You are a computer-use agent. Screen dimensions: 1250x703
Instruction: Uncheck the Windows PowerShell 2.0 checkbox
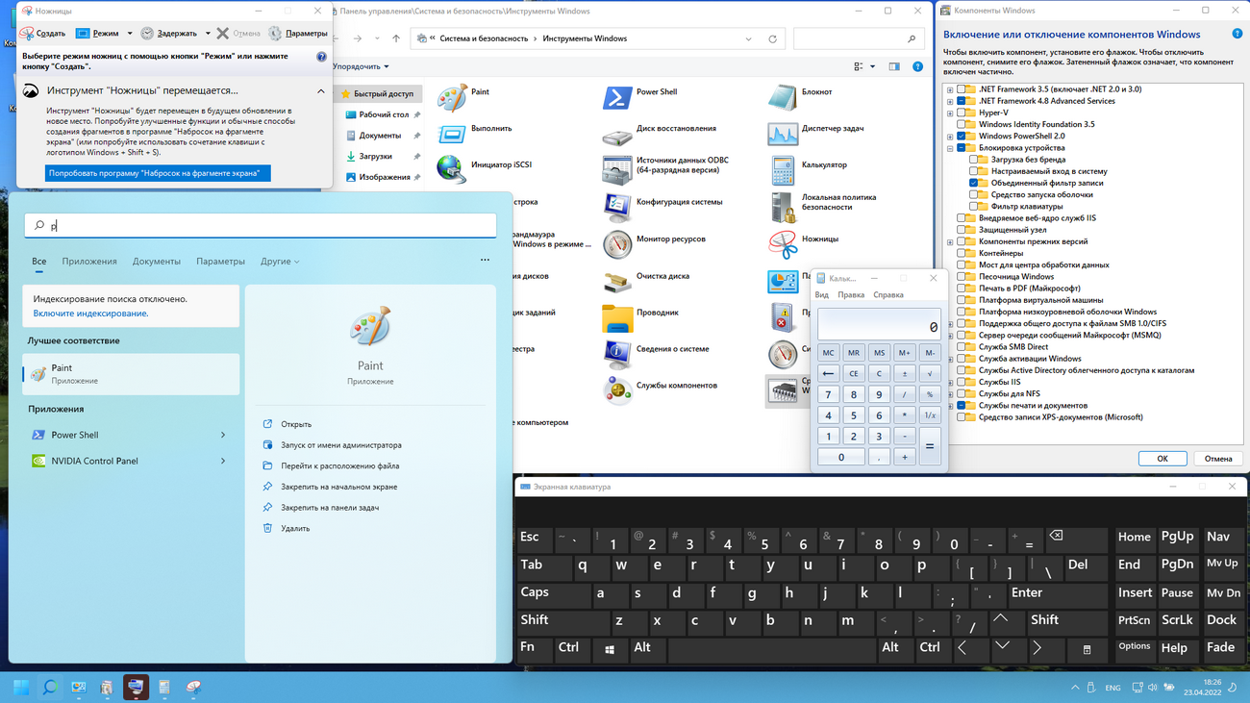click(962, 137)
